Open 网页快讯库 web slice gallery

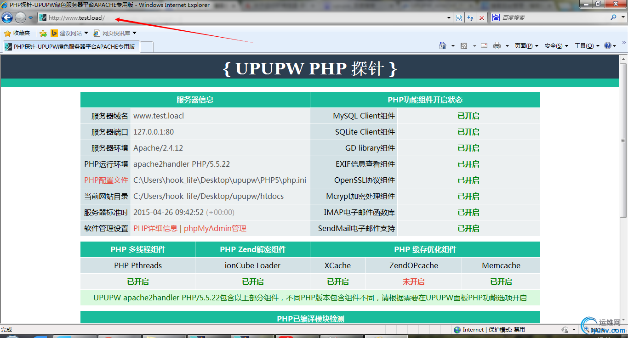pos(115,33)
